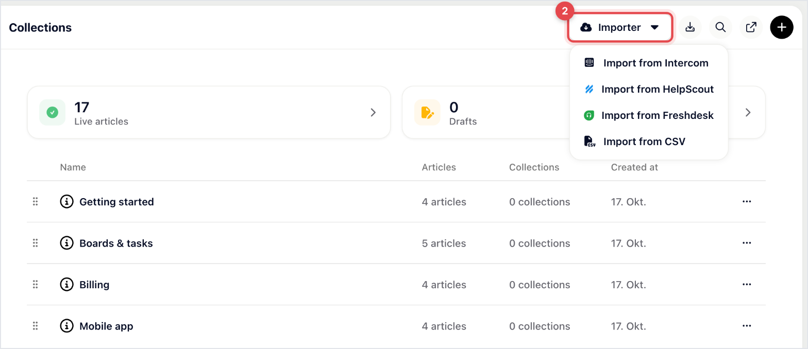Click the HelpScout logo icon
808x349 pixels.
pos(589,89)
